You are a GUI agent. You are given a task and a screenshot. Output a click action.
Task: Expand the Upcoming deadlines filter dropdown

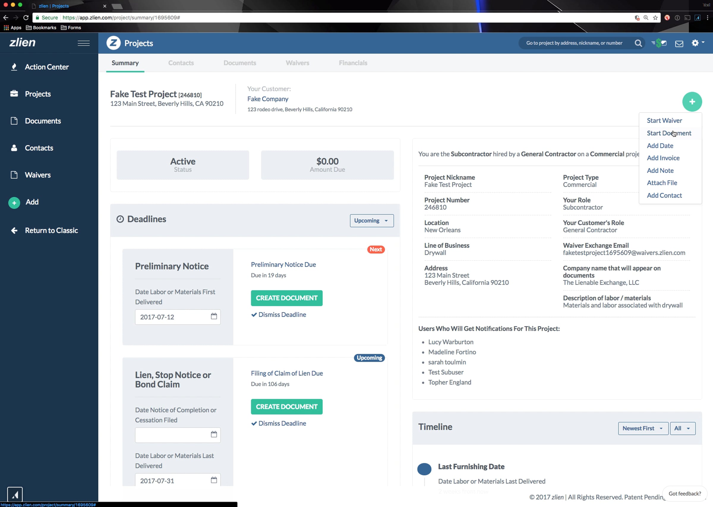pos(371,221)
